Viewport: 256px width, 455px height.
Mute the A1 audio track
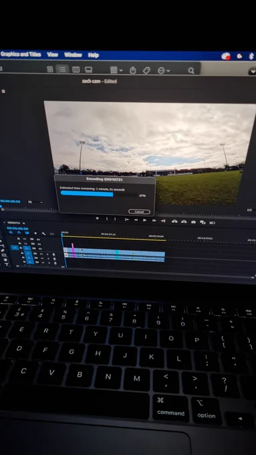pyautogui.click(x=41, y=254)
